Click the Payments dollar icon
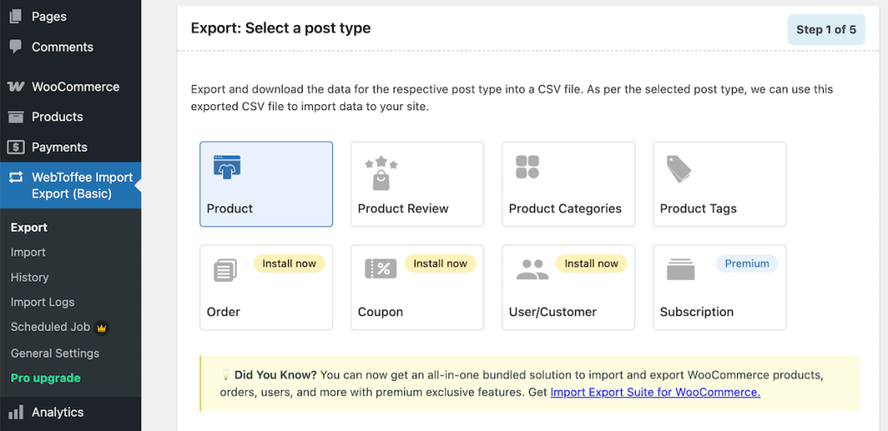 (x=16, y=147)
